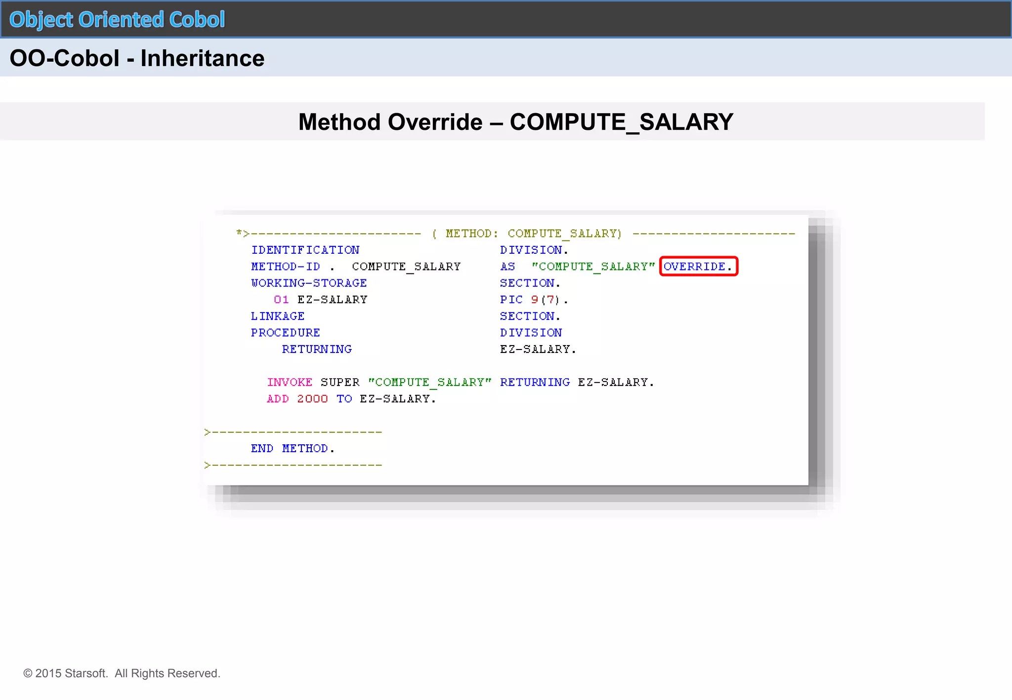Select the 'OO-Cobol - Inheritance' heading
The height and width of the screenshot is (700, 1012).
point(137,58)
